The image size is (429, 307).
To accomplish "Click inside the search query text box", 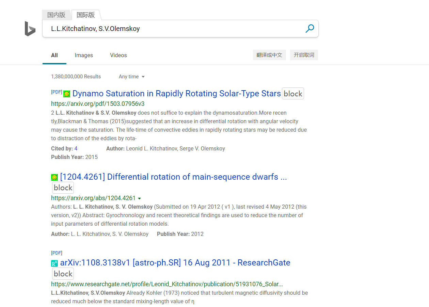I will coord(170,29).
